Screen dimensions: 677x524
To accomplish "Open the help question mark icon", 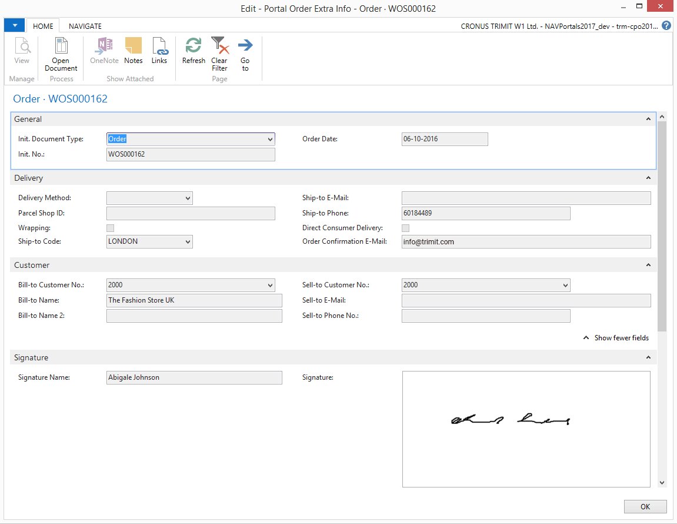I will [x=666, y=26].
